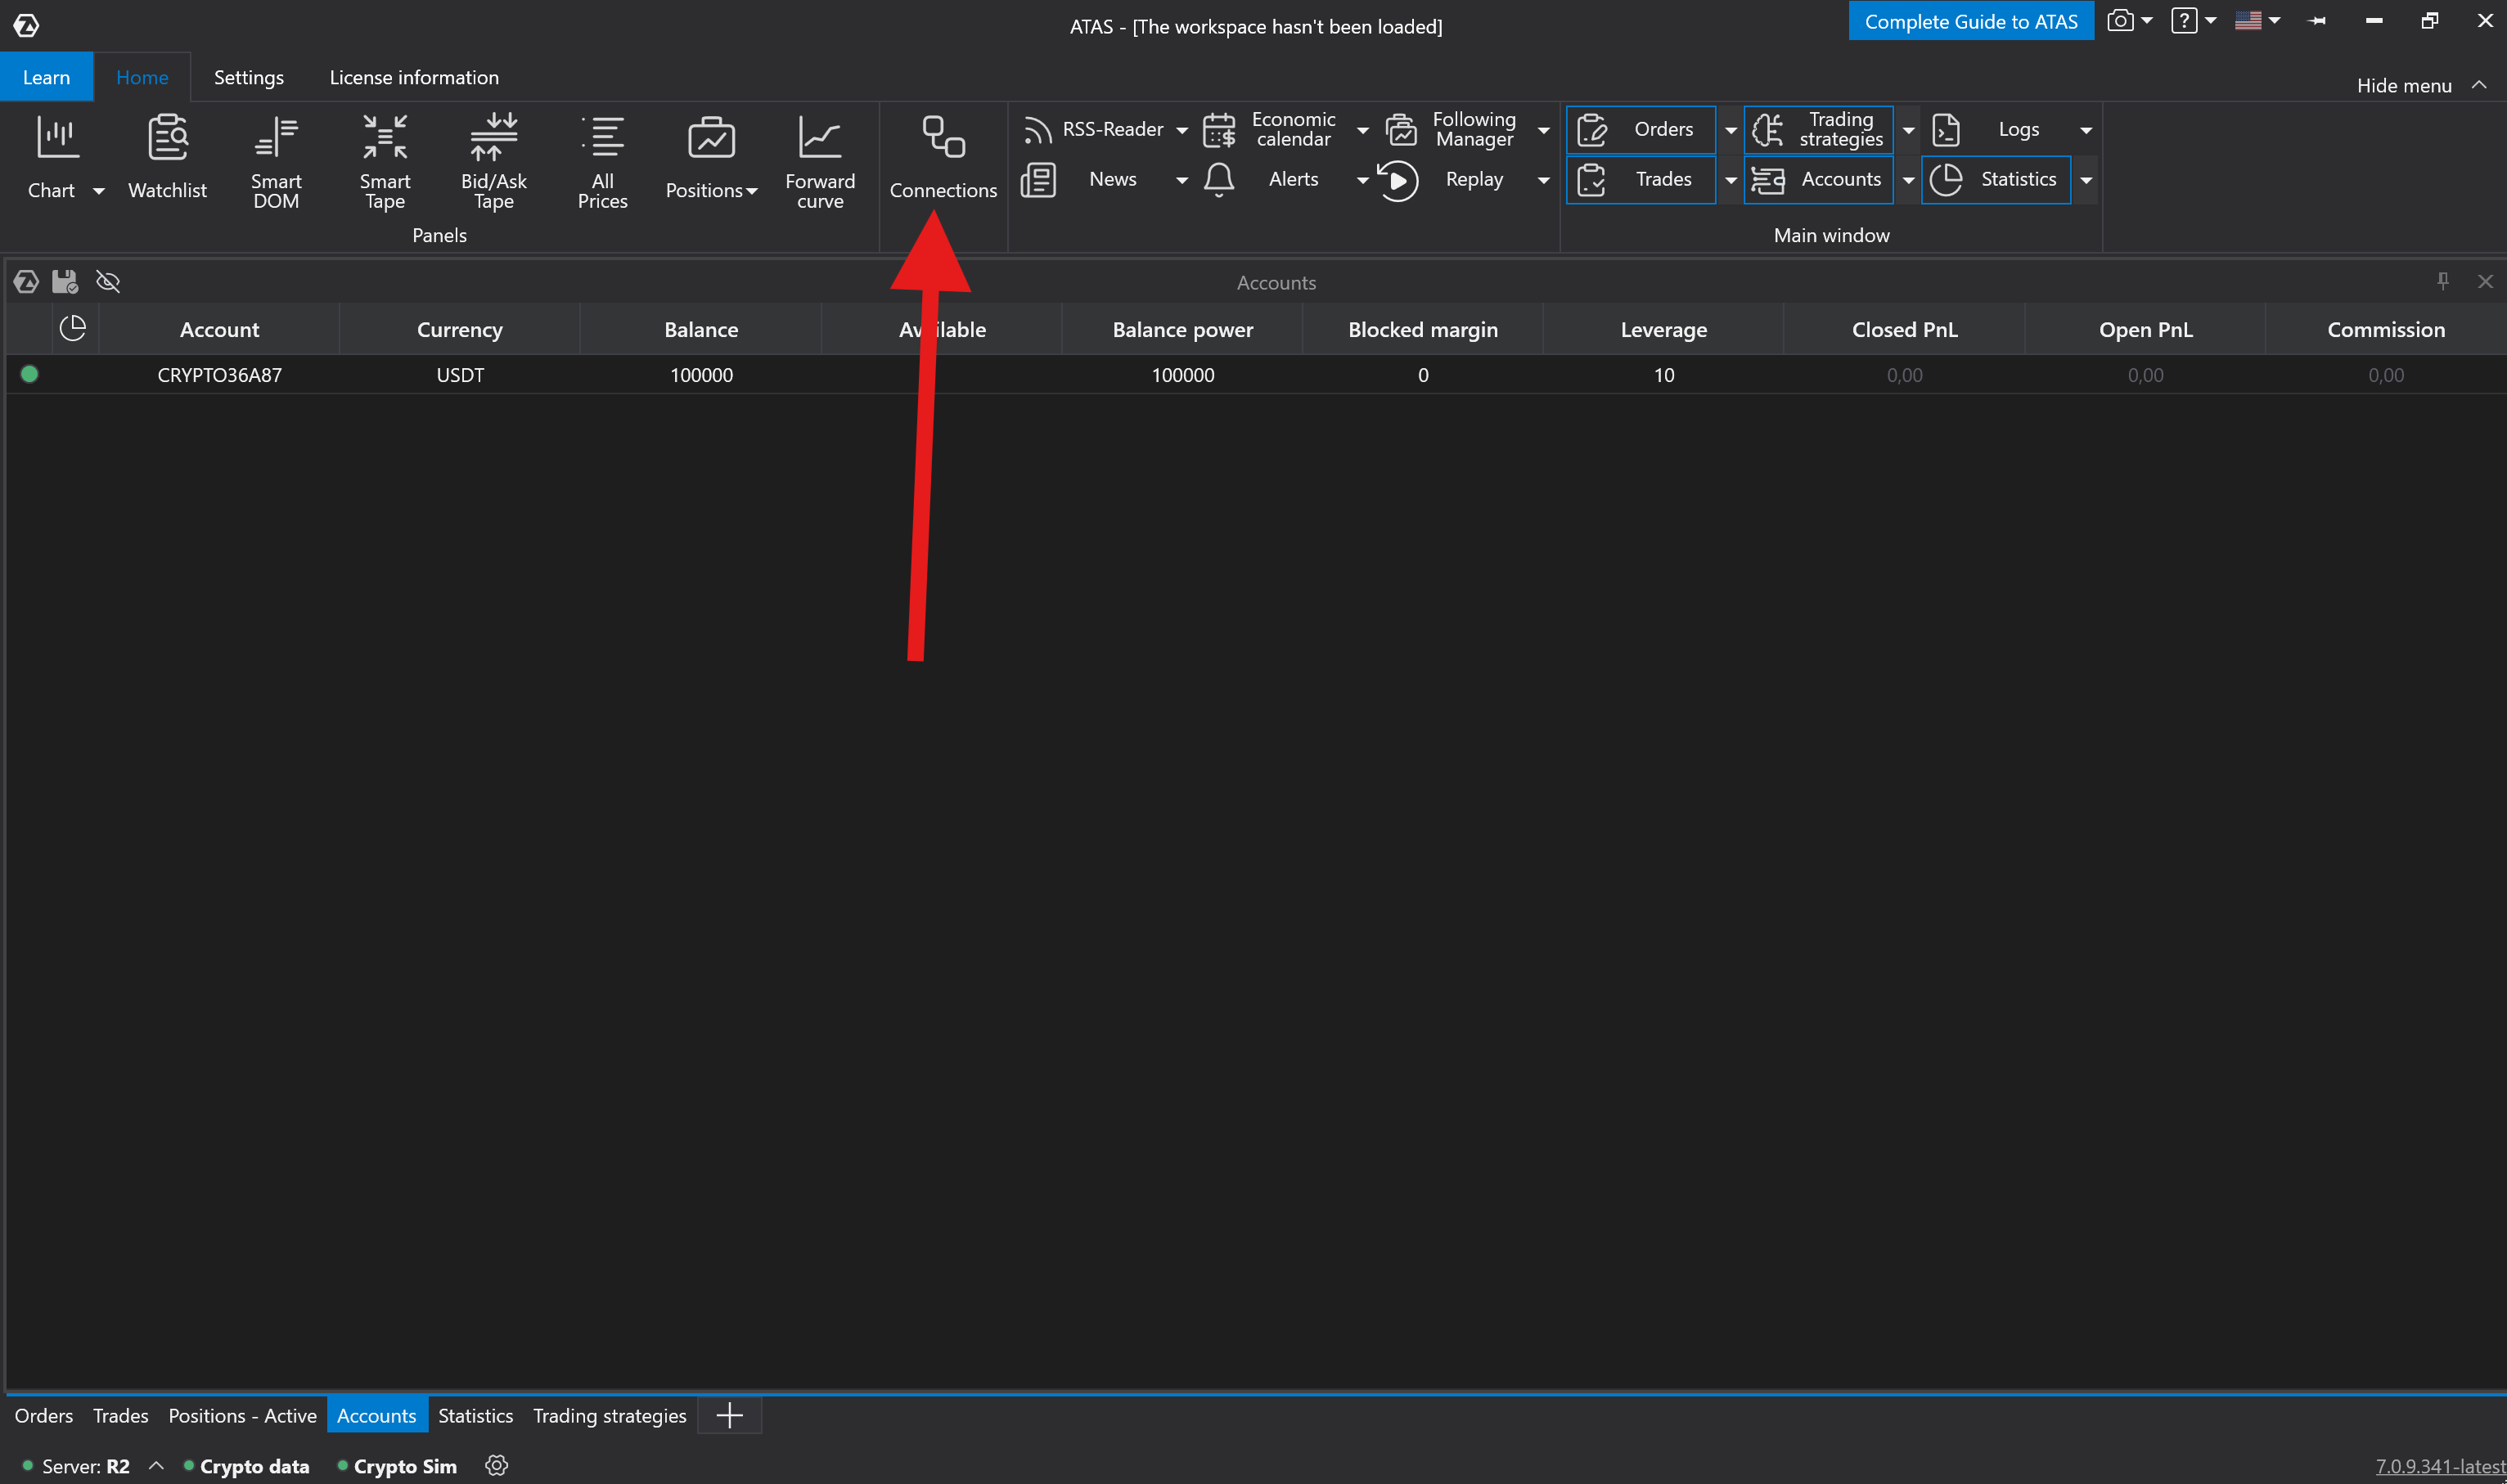2507x1484 pixels.
Task: Open the Forward curve panel
Action: (819, 162)
